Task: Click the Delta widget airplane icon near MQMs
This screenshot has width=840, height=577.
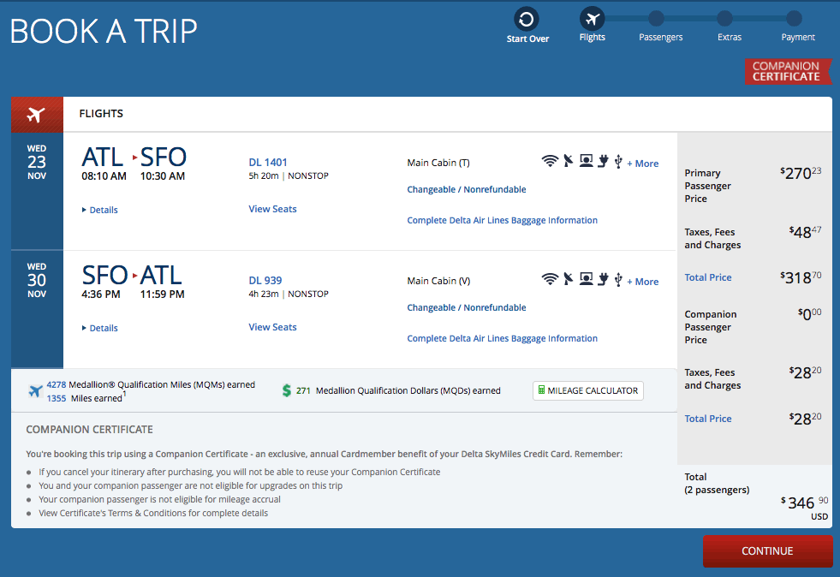Action: coord(36,390)
